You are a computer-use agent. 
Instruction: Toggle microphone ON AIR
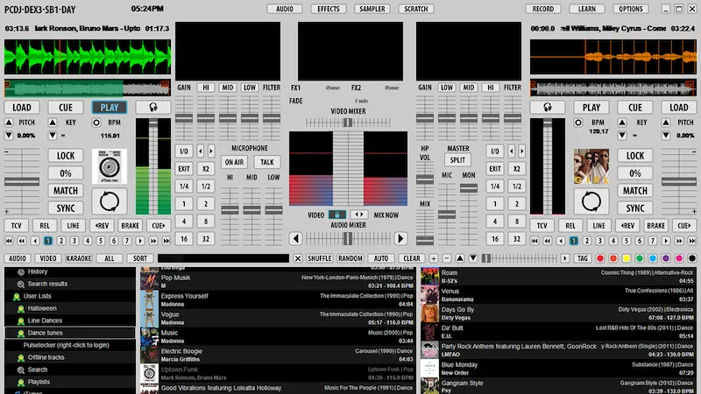click(234, 162)
